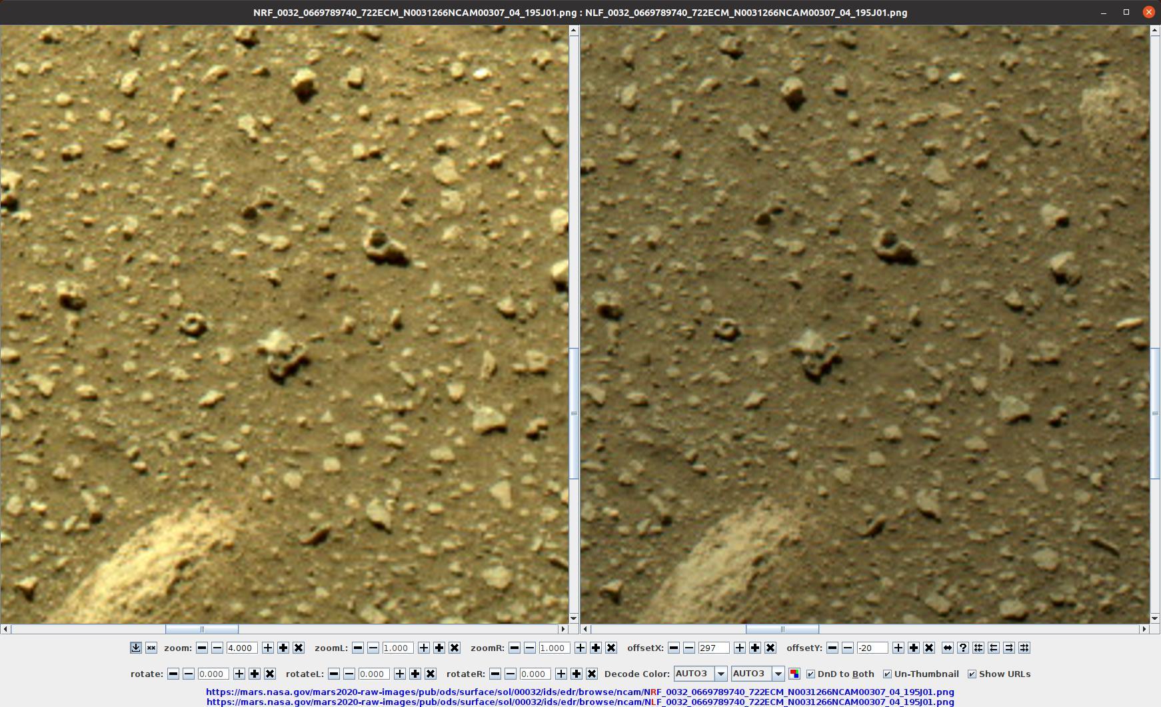Click the thin minus button for zoomR
Screen dimensions: 1161x707
click(x=530, y=648)
